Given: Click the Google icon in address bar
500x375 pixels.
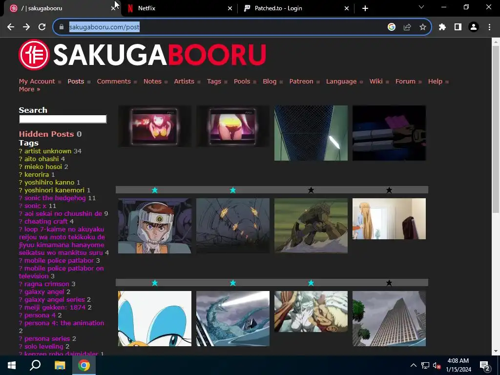Looking at the screenshot, I should pyautogui.click(x=392, y=27).
